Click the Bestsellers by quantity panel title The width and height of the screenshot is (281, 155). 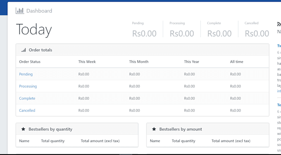pos(50,129)
